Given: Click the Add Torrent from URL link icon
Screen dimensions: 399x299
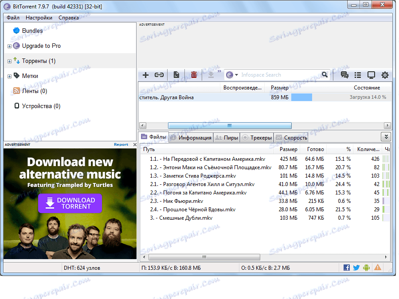Looking at the screenshot, I should click(159, 75).
